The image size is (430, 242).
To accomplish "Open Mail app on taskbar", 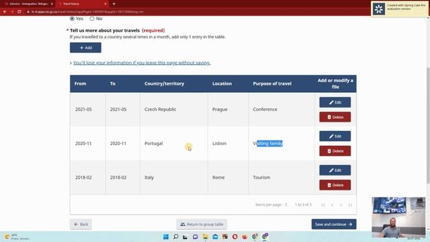I will [x=215, y=237].
